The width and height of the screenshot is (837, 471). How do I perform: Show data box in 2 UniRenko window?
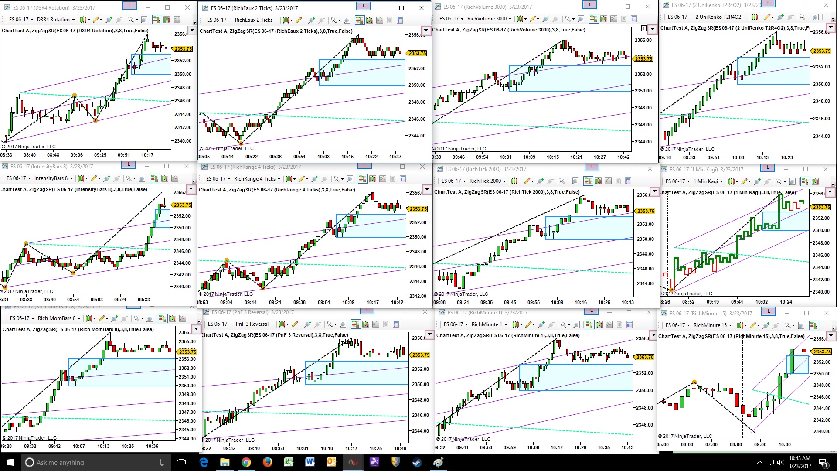(815, 17)
